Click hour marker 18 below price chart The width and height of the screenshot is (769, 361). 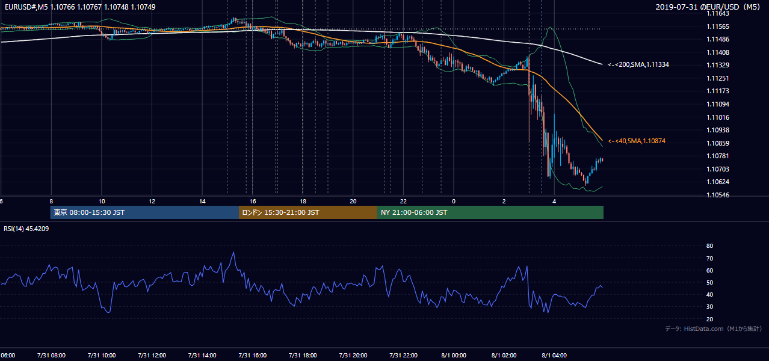[x=303, y=201]
